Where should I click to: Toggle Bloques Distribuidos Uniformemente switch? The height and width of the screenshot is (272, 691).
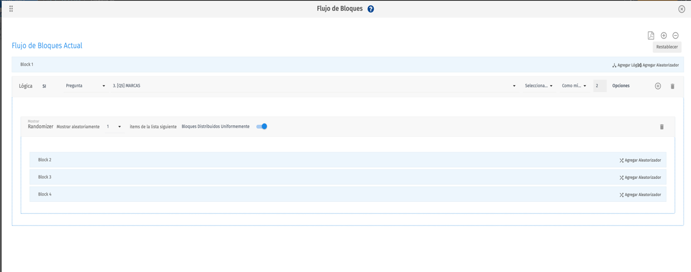pyautogui.click(x=262, y=127)
